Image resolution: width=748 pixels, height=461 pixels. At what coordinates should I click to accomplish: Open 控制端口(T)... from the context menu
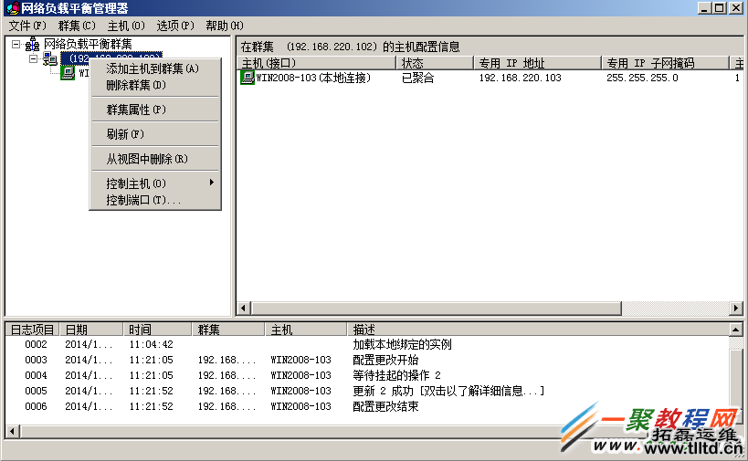click(x=155, y=200)
